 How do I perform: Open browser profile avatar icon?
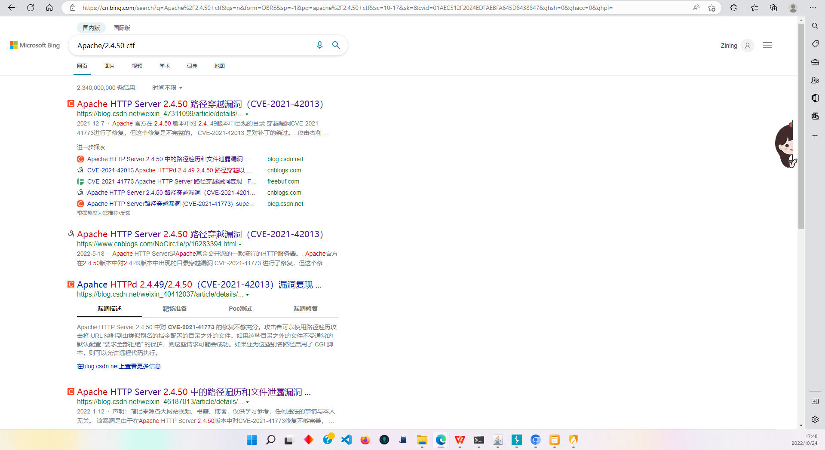pyautogui.click(x=793, y=8)
